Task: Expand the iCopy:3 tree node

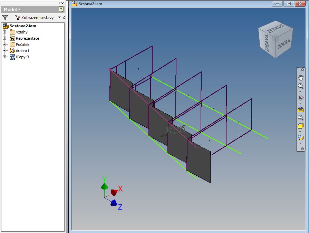Action: click(x=4, y=57)
